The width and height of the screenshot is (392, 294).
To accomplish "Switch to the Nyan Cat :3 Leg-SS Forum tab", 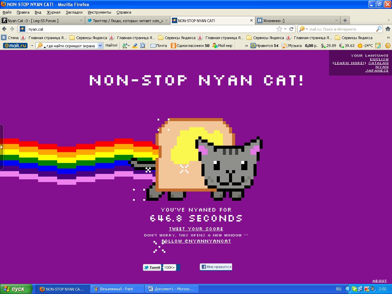I will [x=43, y=20].
